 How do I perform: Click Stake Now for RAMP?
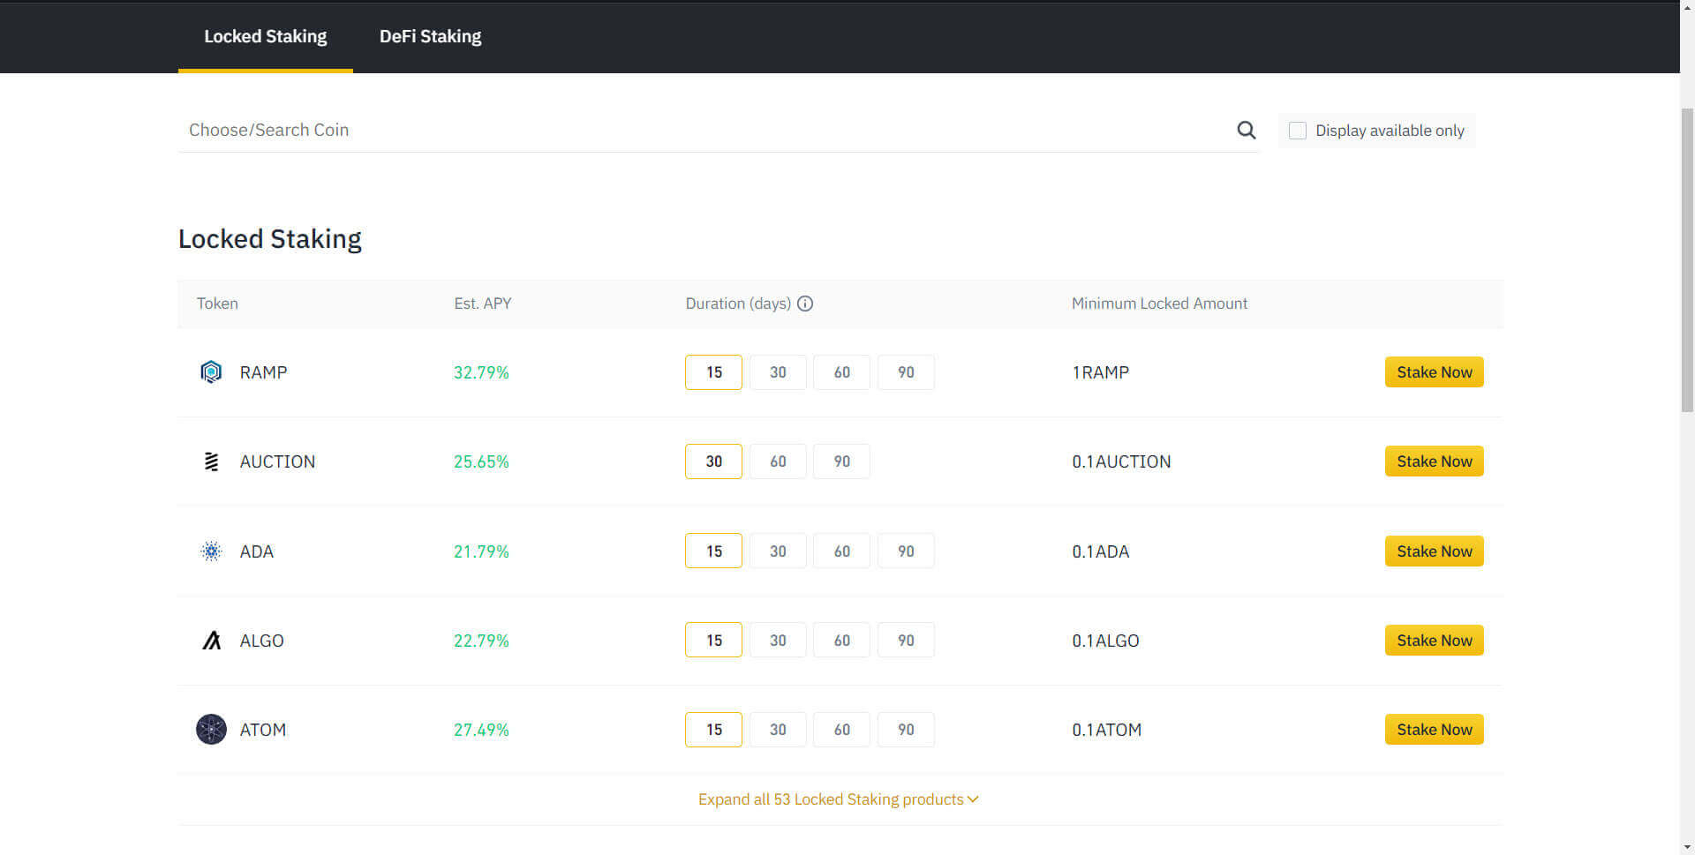coord(1434,372)
